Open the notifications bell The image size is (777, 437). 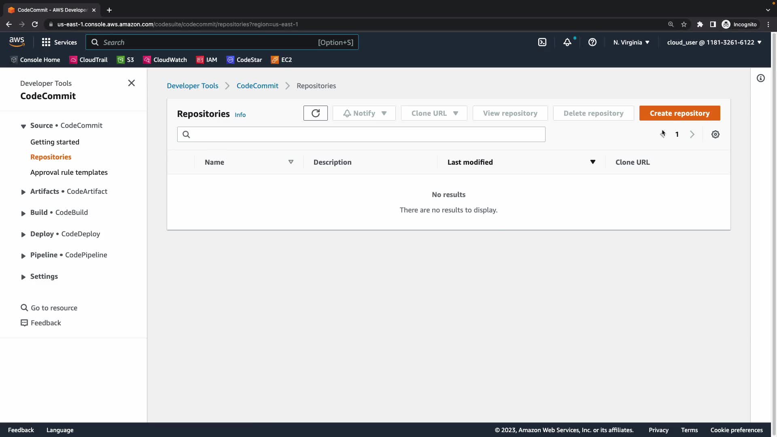click(567, 42)
